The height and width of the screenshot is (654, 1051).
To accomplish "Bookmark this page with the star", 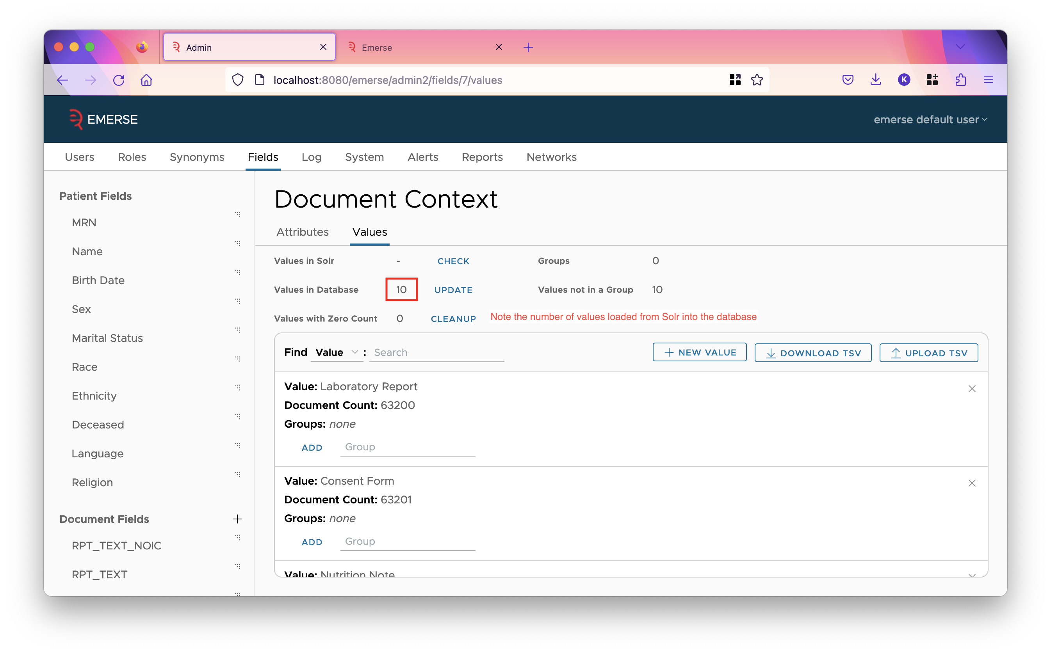I will pos(757,80).
